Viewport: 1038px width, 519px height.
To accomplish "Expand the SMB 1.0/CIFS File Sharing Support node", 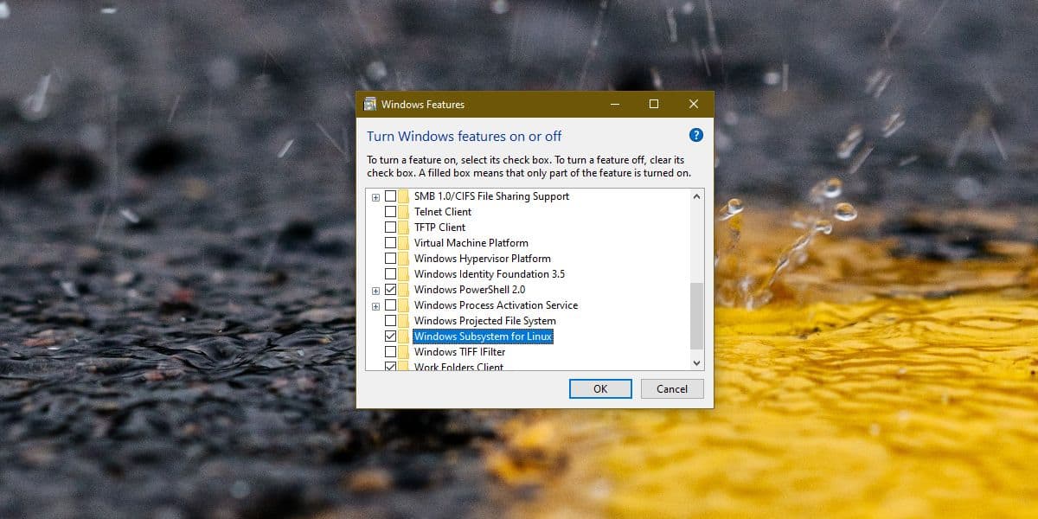I will tap(375, 197).
